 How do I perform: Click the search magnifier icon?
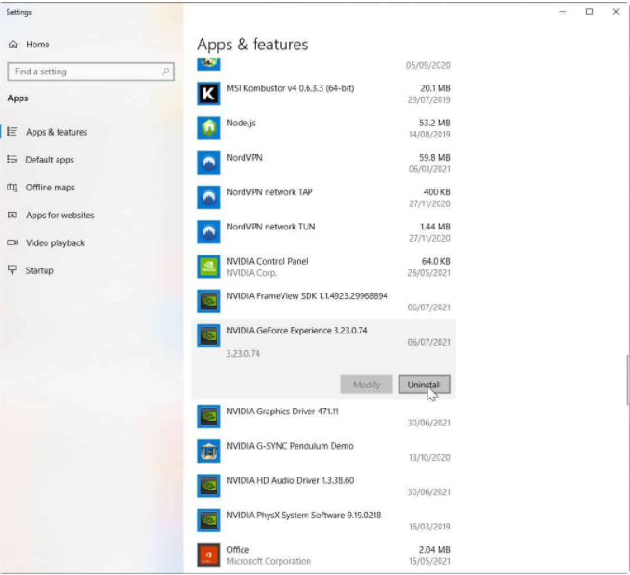coord(165,72)
